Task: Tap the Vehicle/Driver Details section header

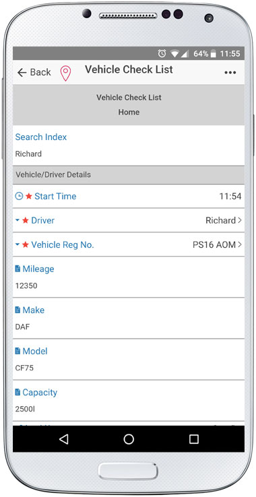Action: [x=129, y=174]
